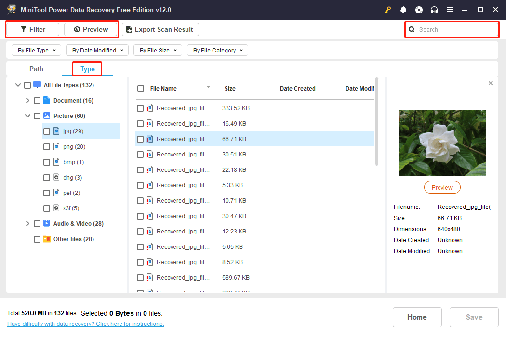Click the pef file type icon

[x=56, y=193]
